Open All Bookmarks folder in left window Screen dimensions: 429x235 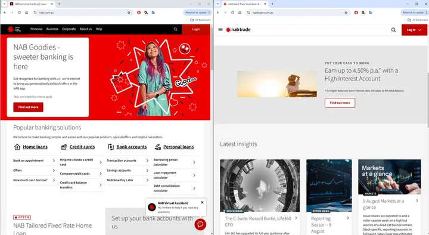(x=201, y=20)
